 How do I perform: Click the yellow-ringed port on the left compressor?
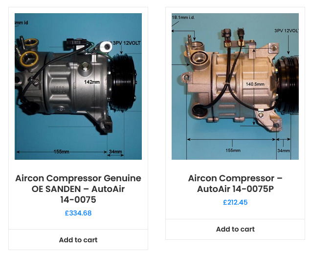tap(30, 59)
